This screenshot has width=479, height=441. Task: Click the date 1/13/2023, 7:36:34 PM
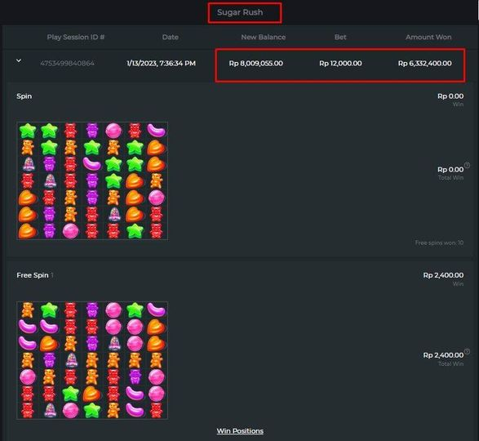(x=161, y=64)
